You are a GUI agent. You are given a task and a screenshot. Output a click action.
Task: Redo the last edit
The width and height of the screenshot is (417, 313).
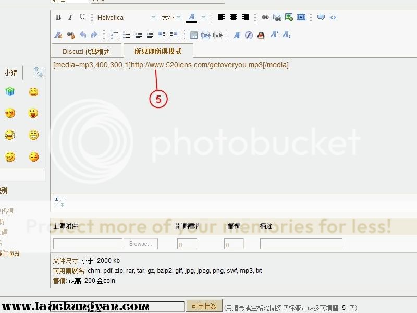coord(94,35)
